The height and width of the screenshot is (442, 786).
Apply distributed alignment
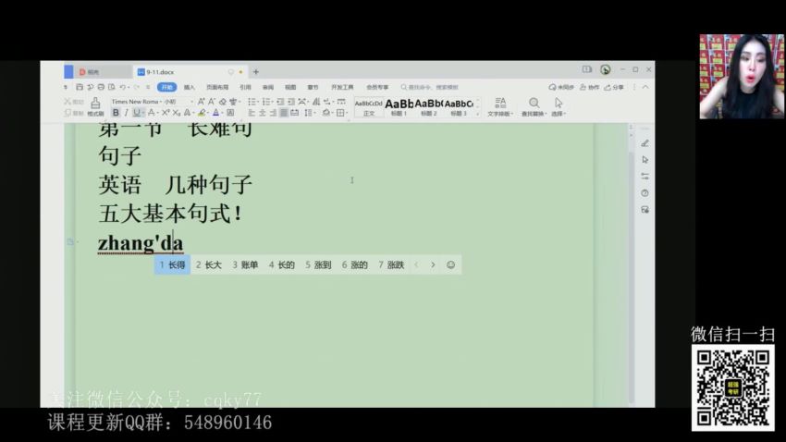tap(295, 113)
